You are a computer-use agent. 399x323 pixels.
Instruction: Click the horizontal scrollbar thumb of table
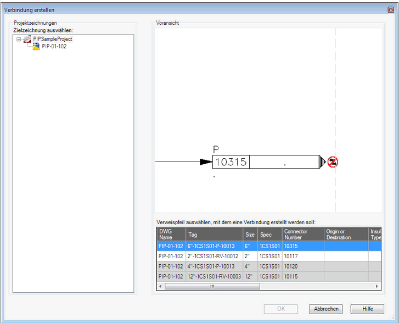pos(212,286)
